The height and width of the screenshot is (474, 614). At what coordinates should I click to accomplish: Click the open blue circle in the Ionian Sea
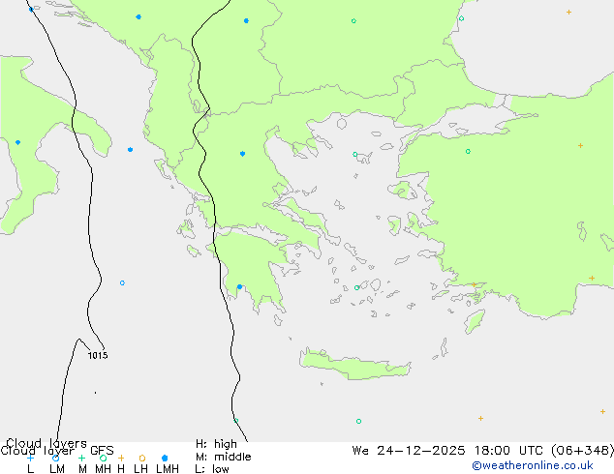pos(122,282)
